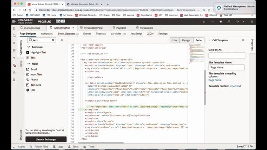Open the Business Objects sidebar icon
The height and width of the screenshot is (150, 267).
click(14, 50)
